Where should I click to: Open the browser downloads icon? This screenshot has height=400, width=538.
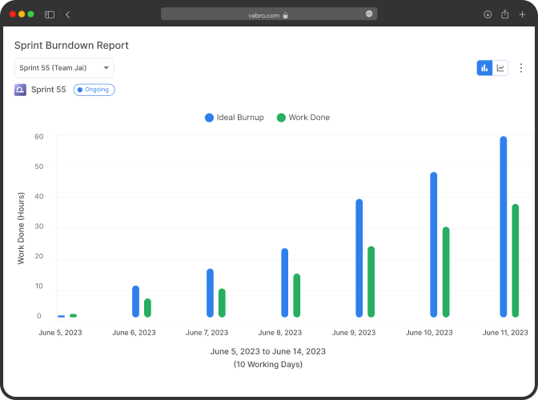(487, 14)
